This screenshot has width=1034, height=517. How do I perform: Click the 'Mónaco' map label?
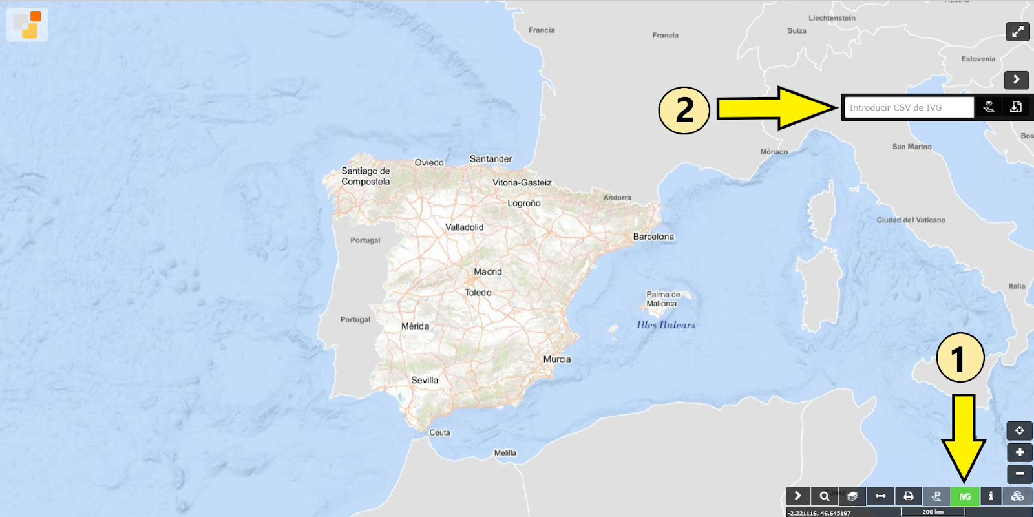tap(774, 152)
